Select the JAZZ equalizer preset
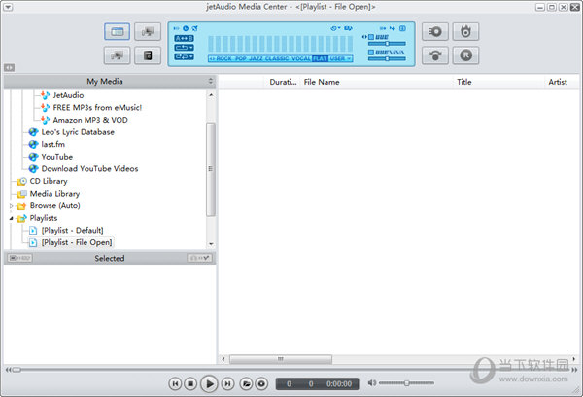This screenshot has width=583, height=397. [256, 58]
